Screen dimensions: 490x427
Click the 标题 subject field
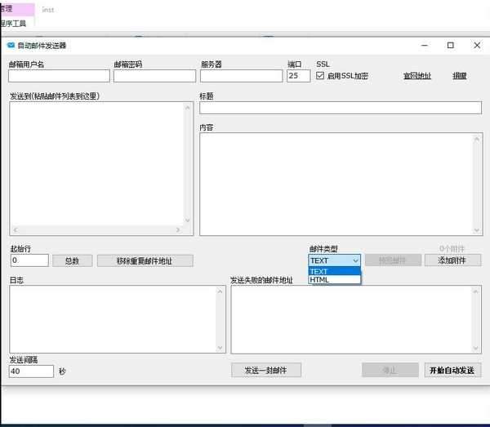coord(341,108)
